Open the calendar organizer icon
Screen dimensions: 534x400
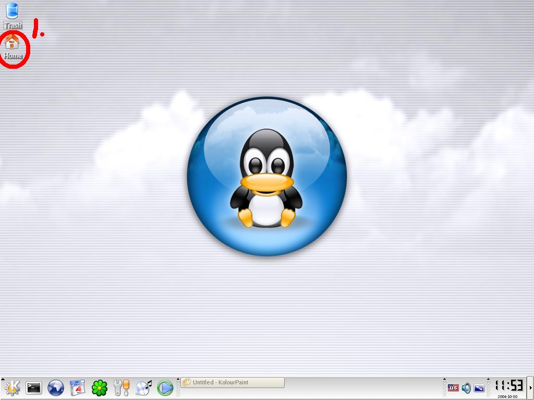click(77, 387)
